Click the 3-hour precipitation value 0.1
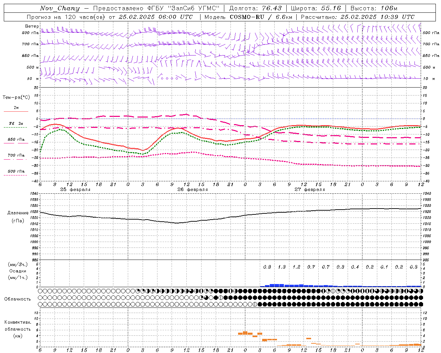 384,267
